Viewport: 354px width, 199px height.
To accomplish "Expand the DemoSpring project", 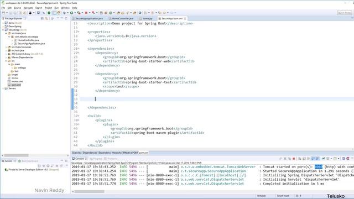I will coord(3,27).
